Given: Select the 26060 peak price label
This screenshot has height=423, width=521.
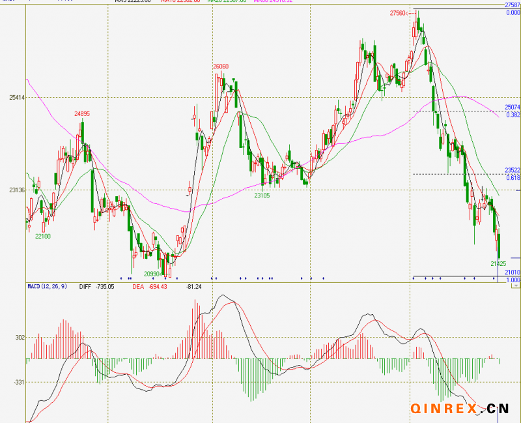Looking at the screenshot, I should [x=221, y=66].
